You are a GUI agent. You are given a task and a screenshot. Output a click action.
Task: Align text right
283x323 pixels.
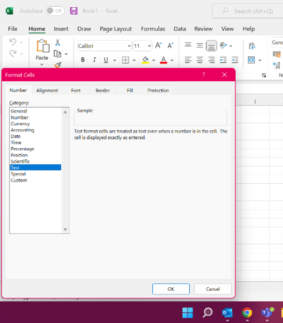point(212,60)
